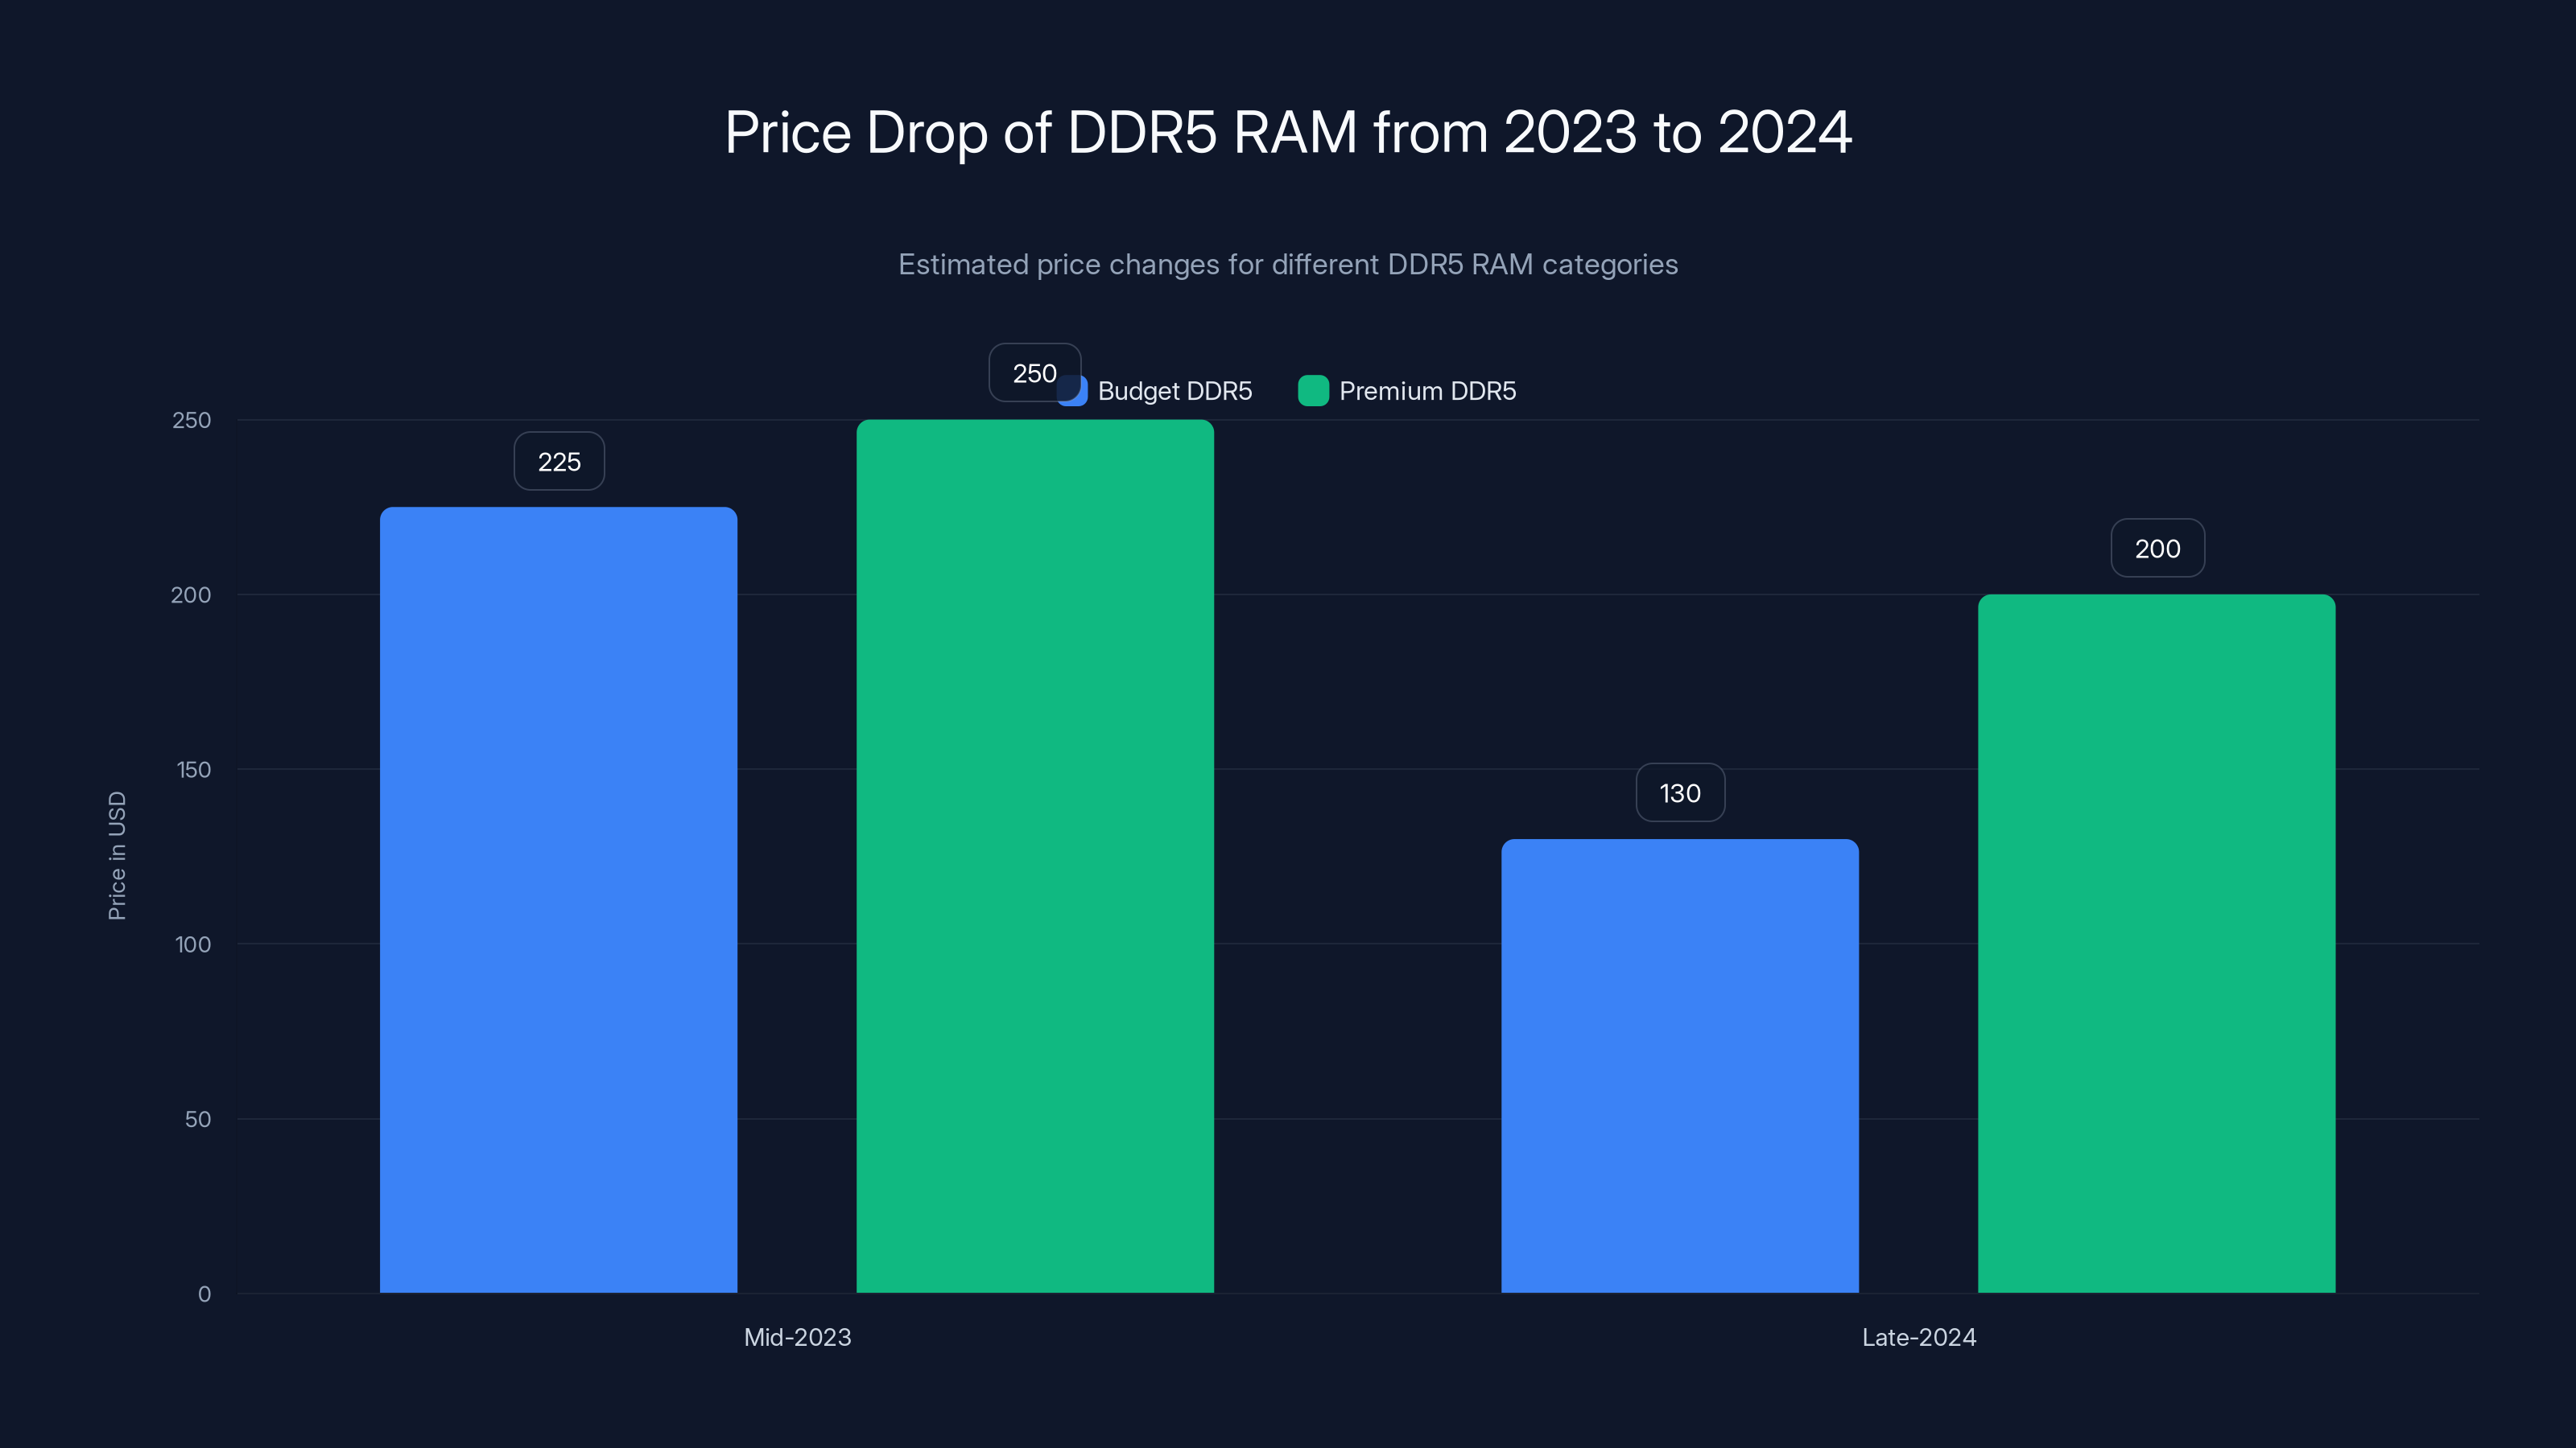Select the Late-2024 axis label
2576x1448 pixels.
(1918, 1337)
